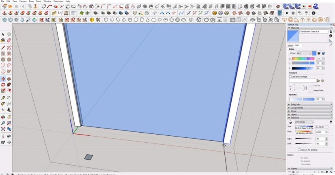Select the Walk footprints tool
Viewport: 335px width, 175px height.
(3, 142)
